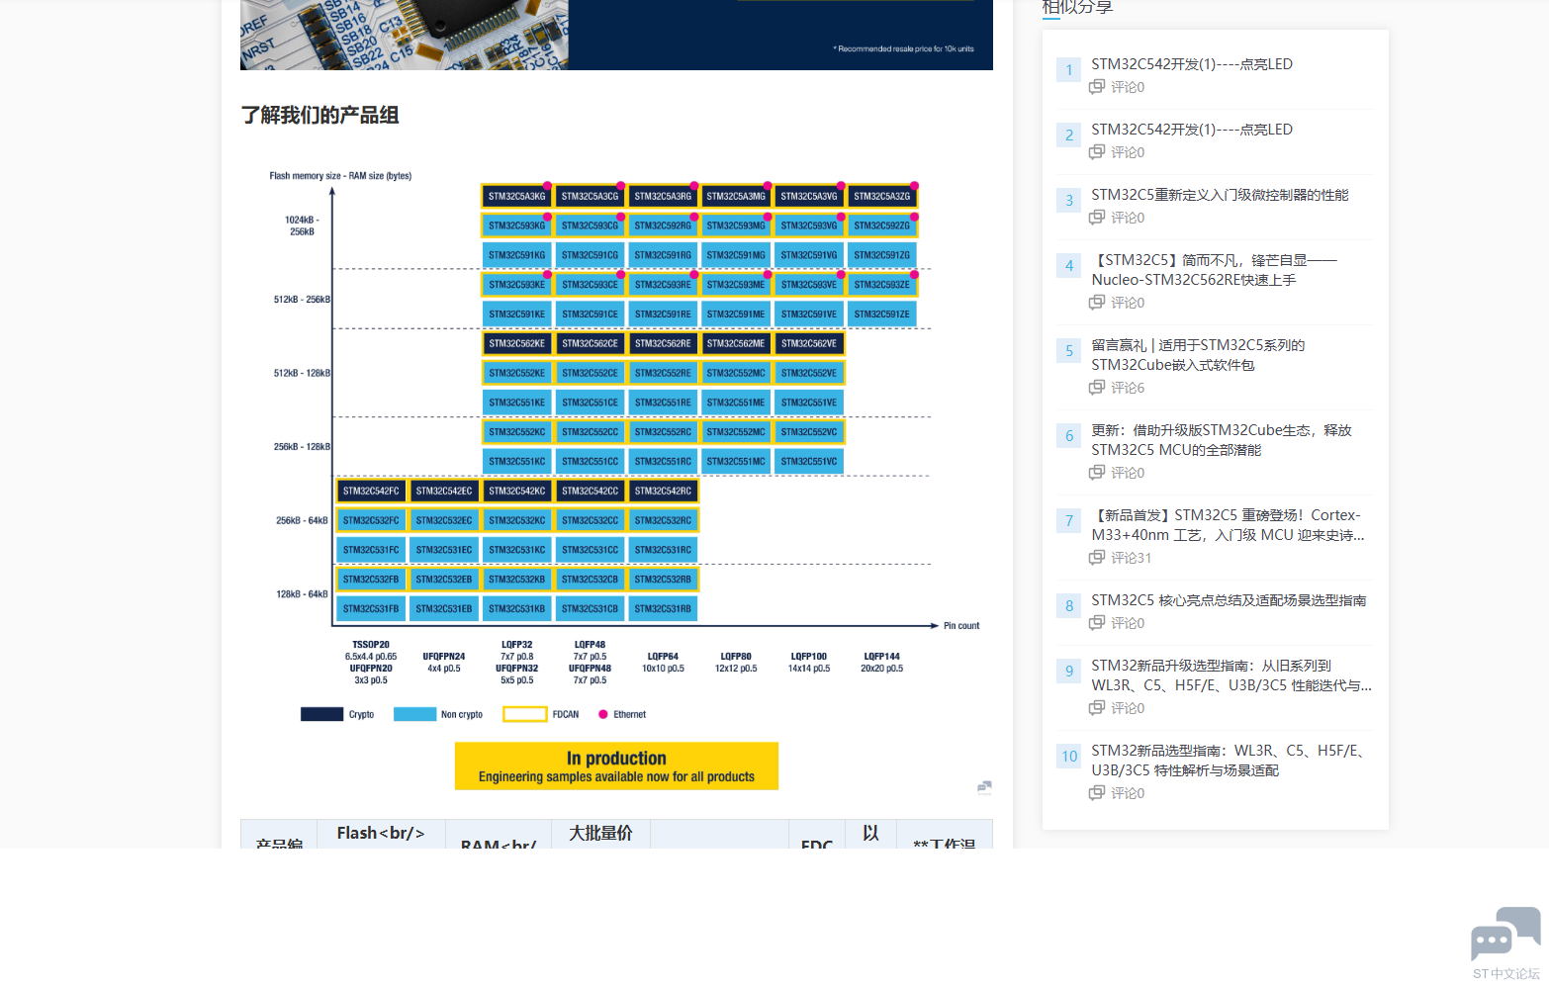Click the rank badge numbered 10
This screenshot has height=989, width=1549.
1069,757
